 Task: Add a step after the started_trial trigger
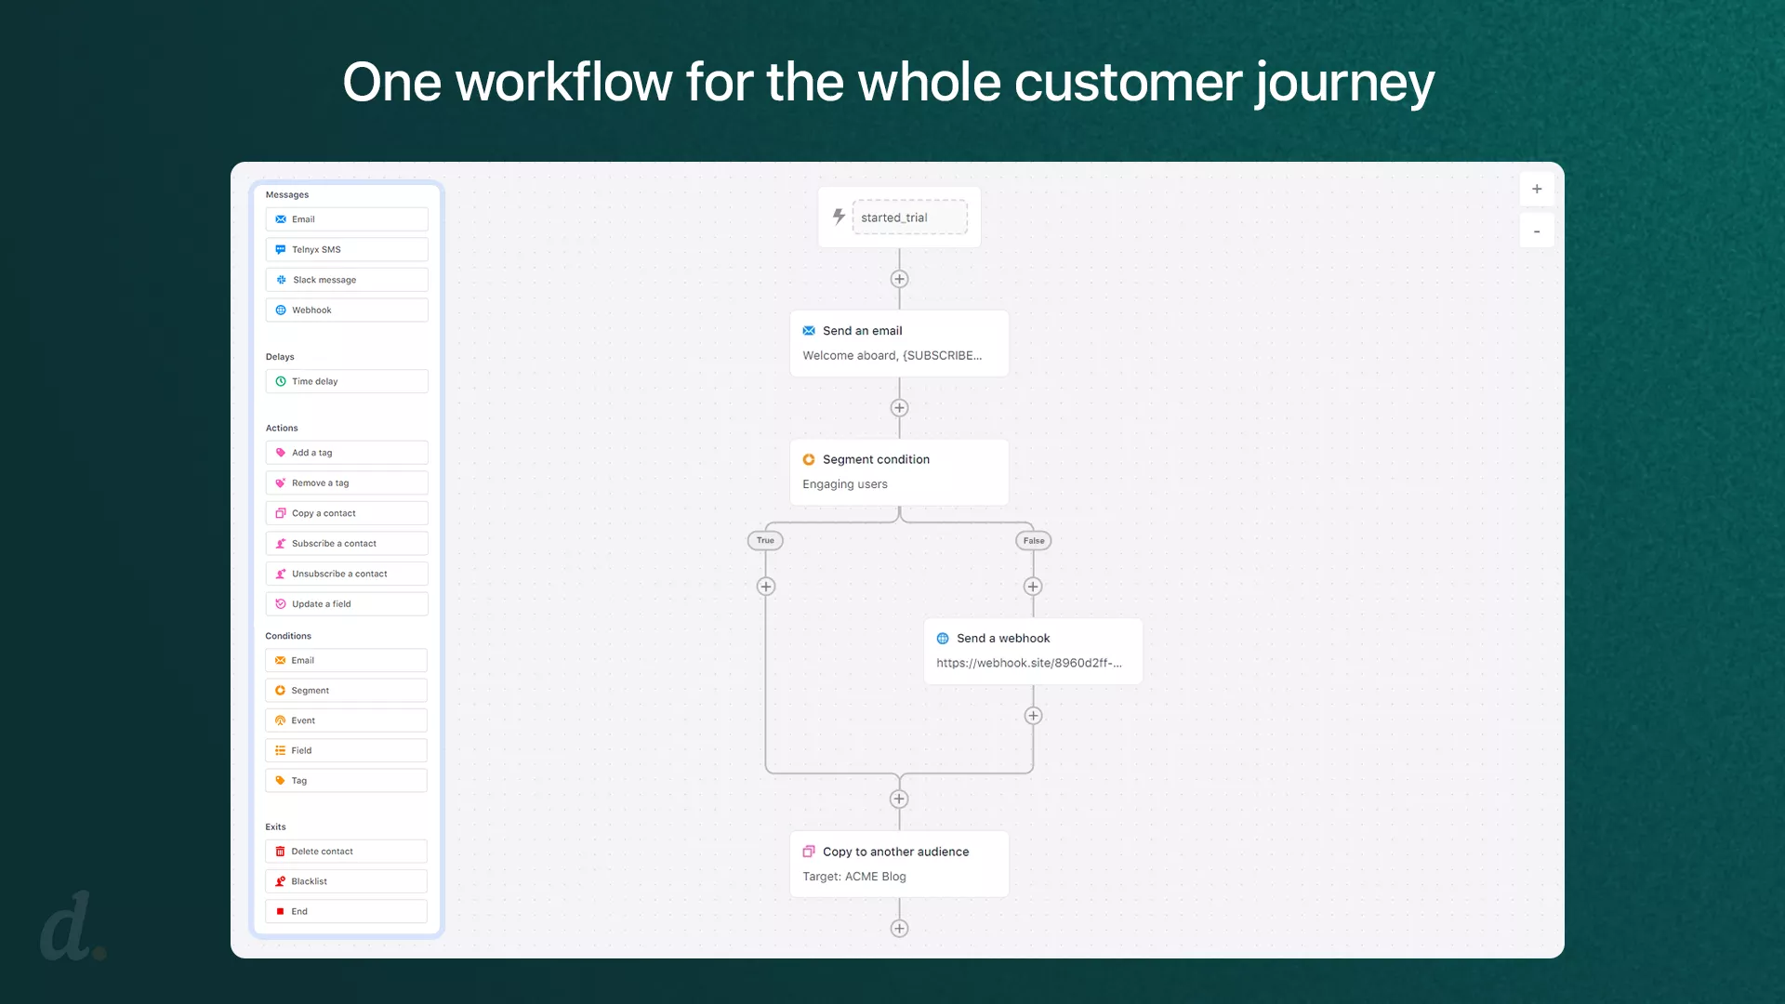(899, 279)
